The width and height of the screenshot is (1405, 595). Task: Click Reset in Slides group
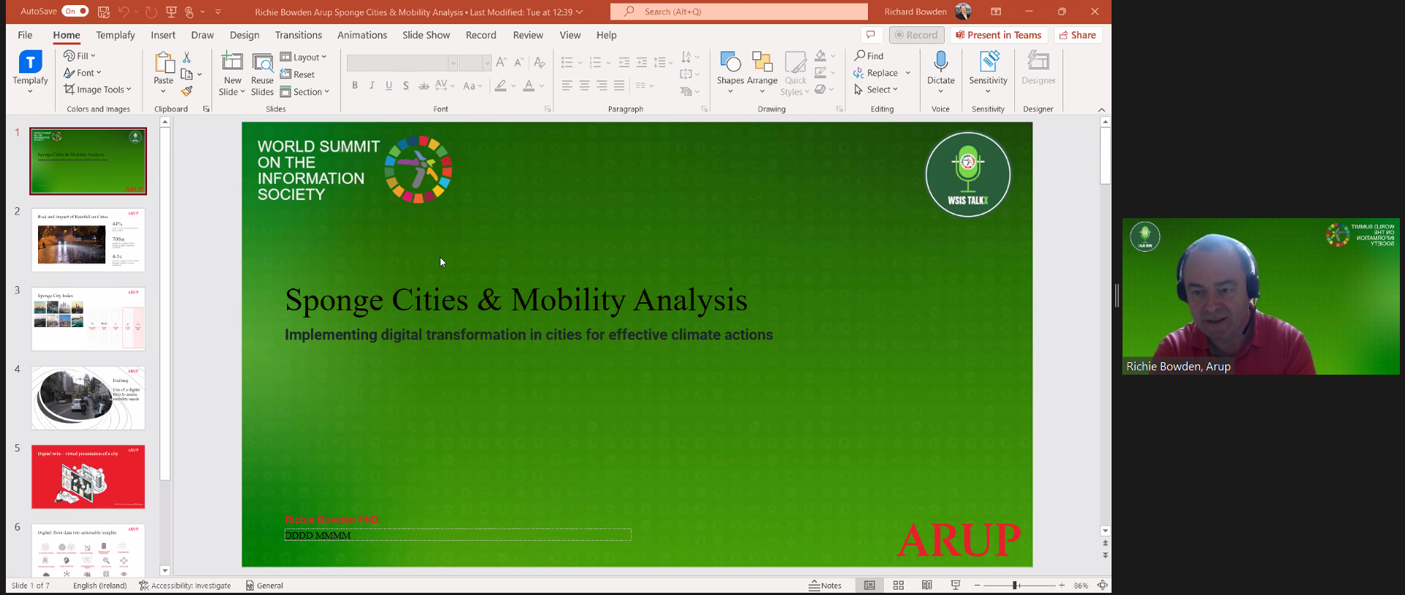[x=297, y=74]
